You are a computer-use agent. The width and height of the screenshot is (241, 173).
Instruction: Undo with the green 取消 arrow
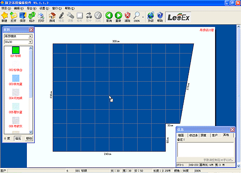pos(109,17)
